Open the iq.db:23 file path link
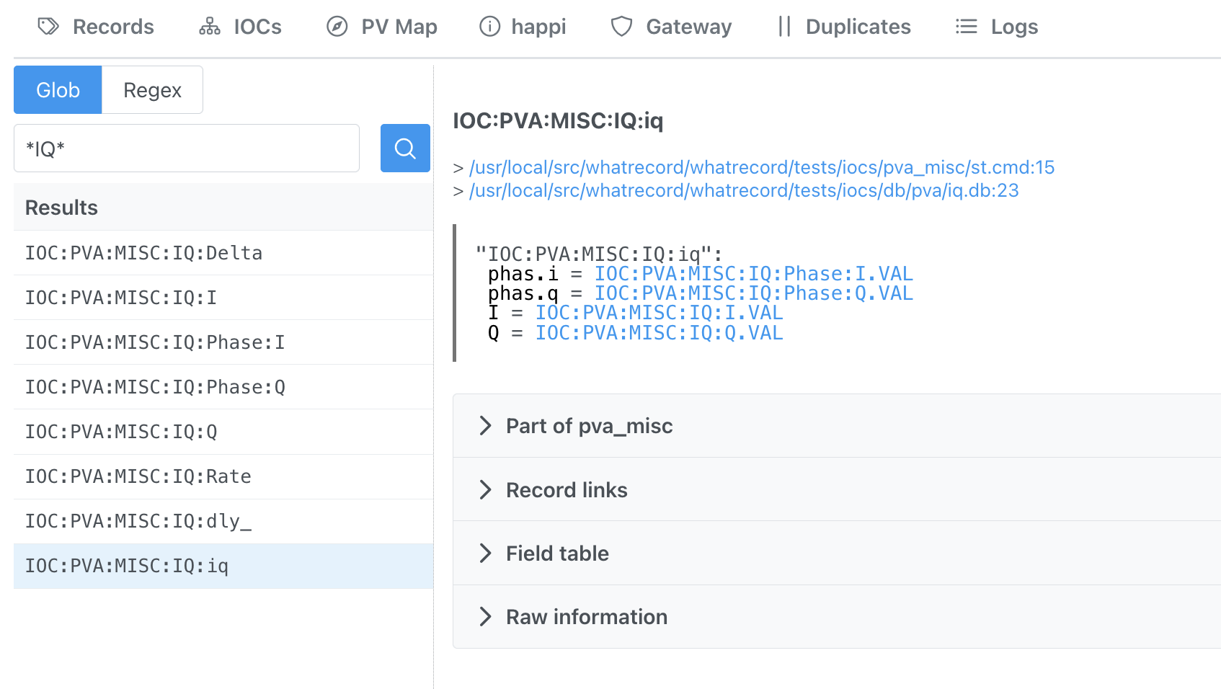Screen dimensions: 1221x689 [743, 190]
